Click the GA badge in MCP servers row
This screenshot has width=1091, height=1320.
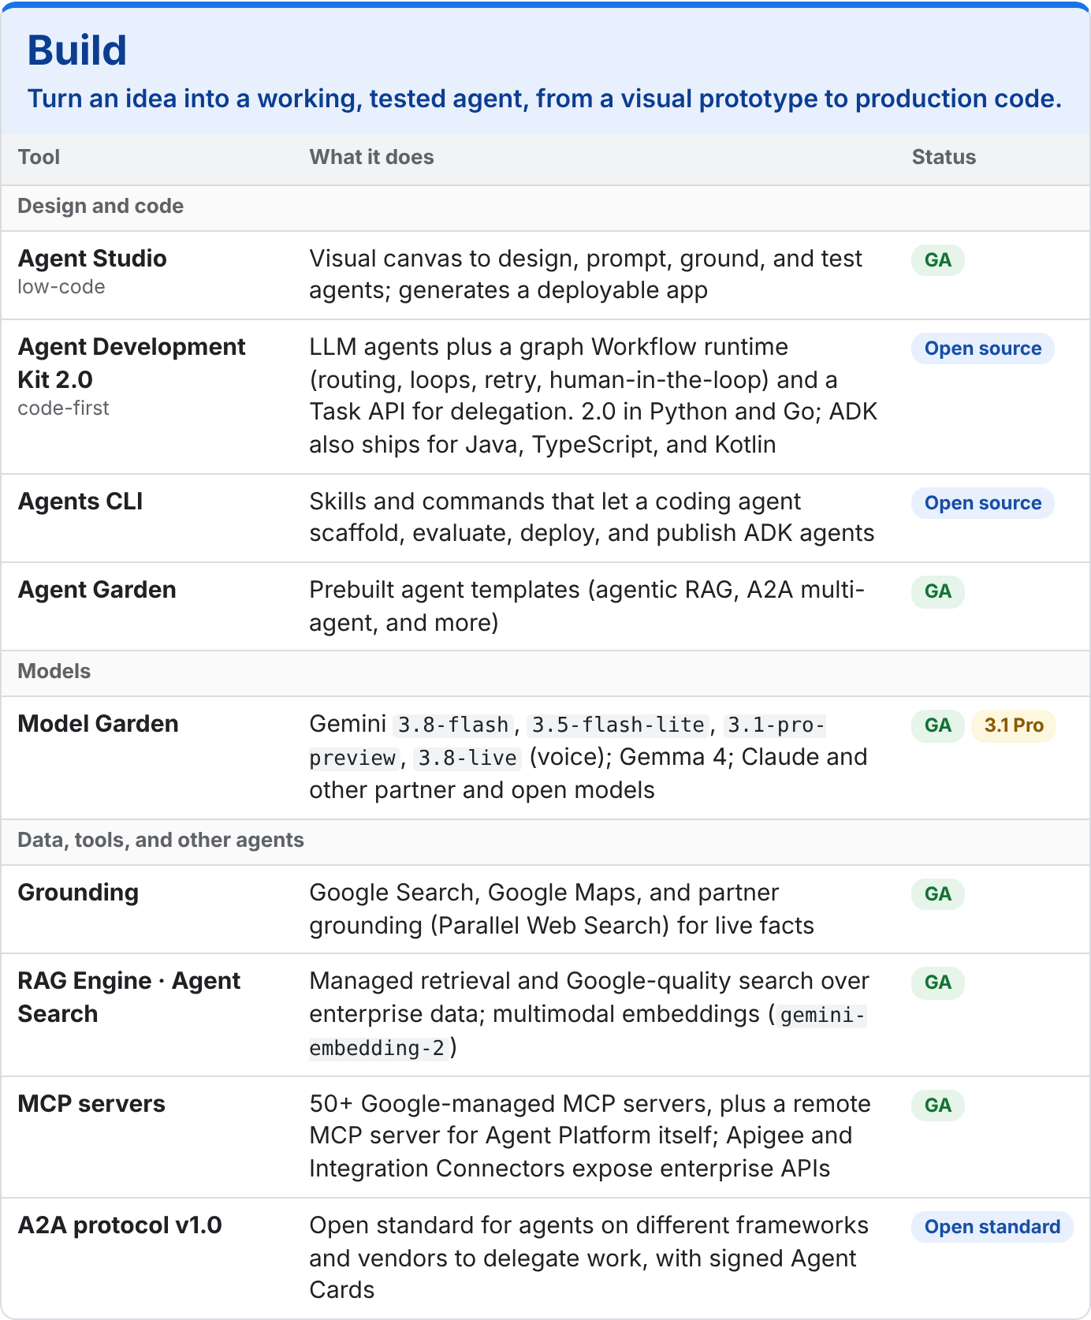(938, 1106)
